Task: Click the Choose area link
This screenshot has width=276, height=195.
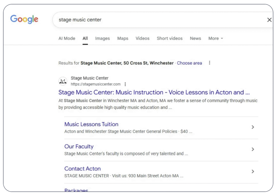Action: [x=189, y=63]
